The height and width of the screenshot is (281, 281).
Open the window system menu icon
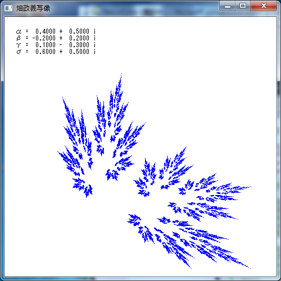pos(8,8)
